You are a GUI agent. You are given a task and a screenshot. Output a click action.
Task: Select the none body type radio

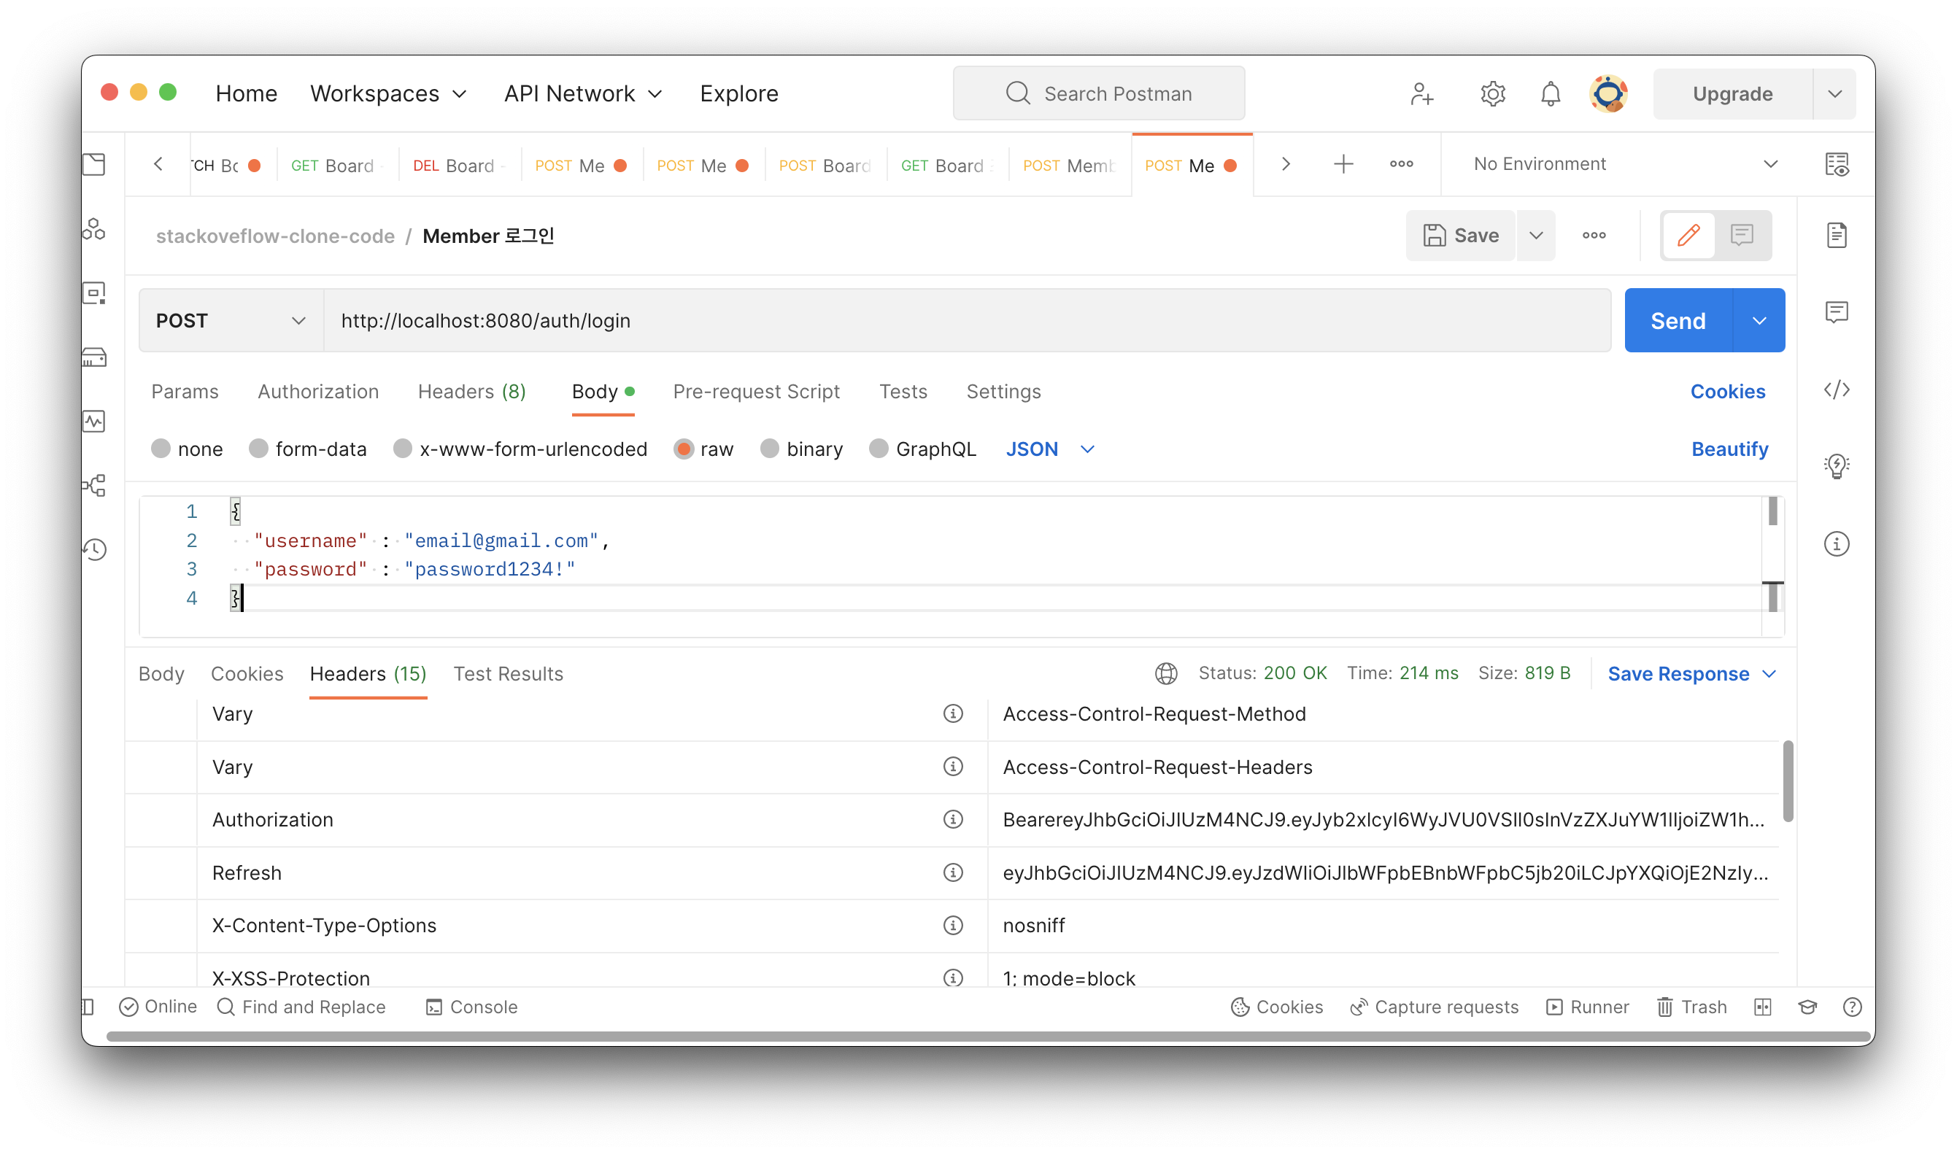tap(161, 449)
